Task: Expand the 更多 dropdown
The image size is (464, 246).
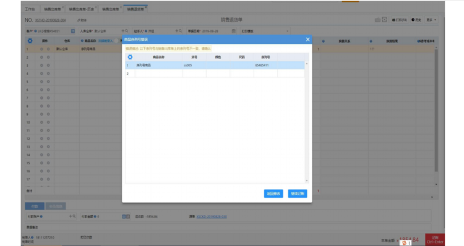Action: (x=431, y=20)
